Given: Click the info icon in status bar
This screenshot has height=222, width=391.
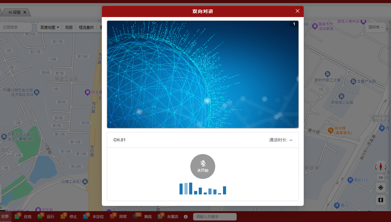Looking at the screenshot, I should coord(186,217).
